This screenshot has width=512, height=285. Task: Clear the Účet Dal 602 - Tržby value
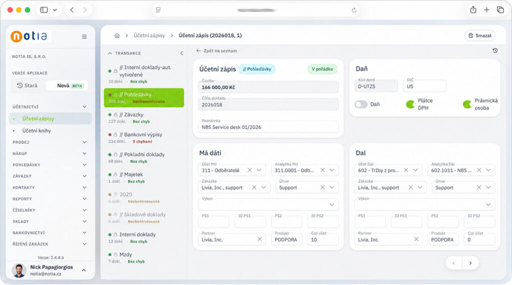tap(405, 170)
